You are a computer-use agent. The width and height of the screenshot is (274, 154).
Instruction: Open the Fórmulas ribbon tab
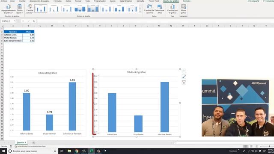[x=57, y=1]
